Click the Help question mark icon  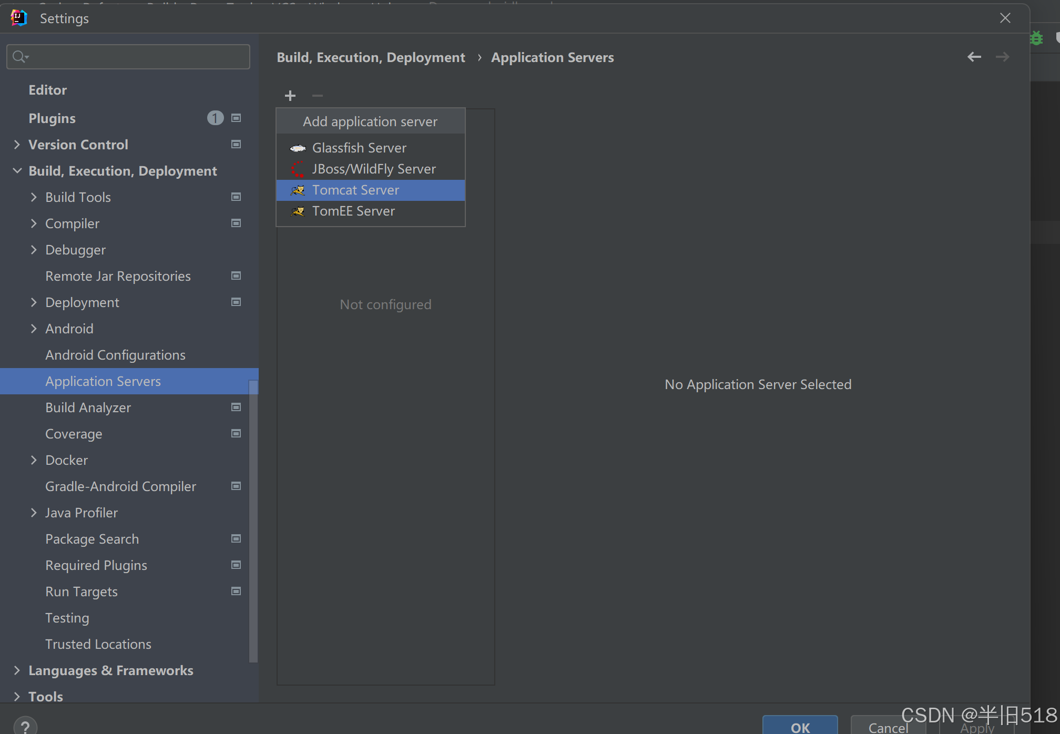25,727
